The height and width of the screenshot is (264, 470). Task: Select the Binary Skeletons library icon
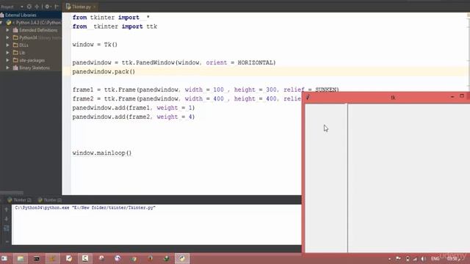pos(15,67)
